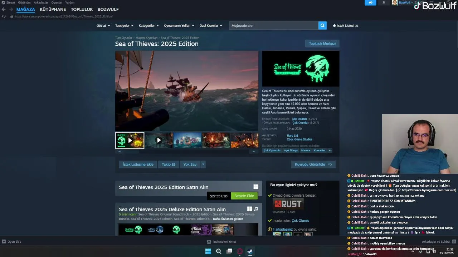Expand Oynamanın Yolları dropdown
The height and width of the screenshot is (257, 458).
(179, 26)
